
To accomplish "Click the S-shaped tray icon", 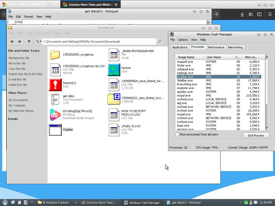I will tap(251, 203).
